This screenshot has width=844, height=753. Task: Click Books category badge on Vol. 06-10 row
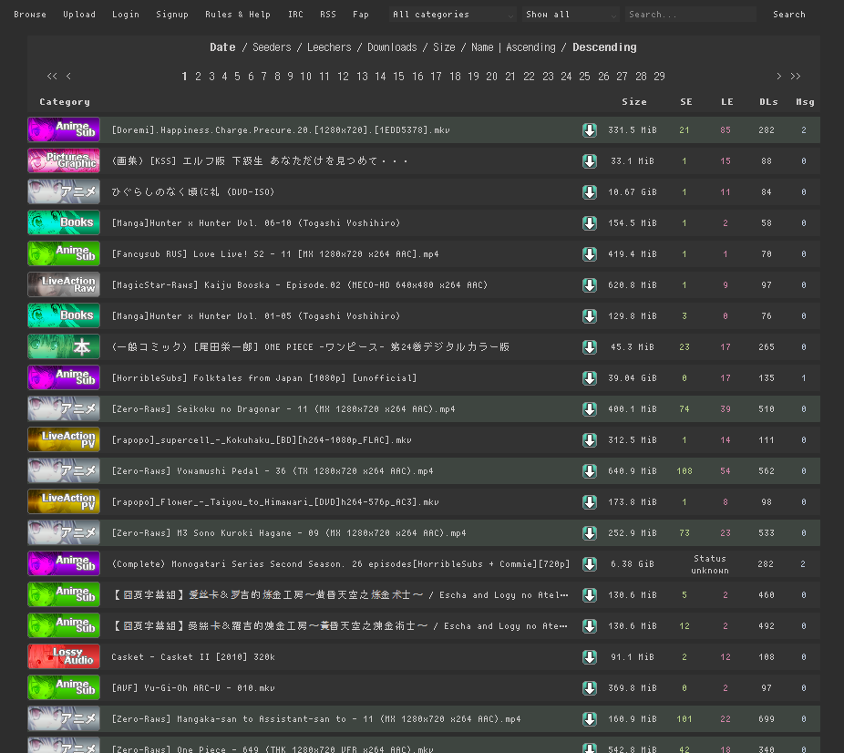click(x=64, y=222)
